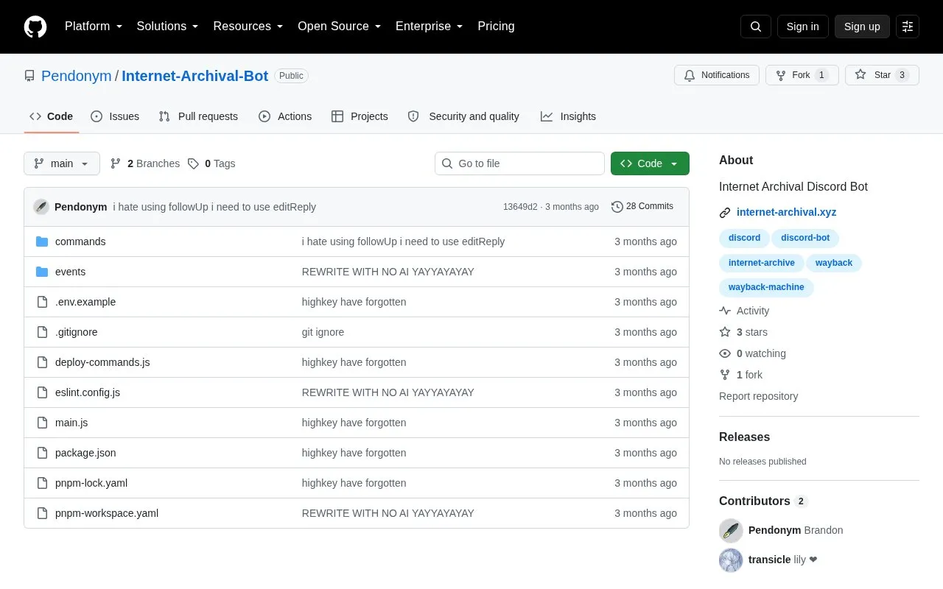The height and width of the screenshot is (589, 943).
Task: Switch to the Issues tab
Action: (x=115, y=116)
